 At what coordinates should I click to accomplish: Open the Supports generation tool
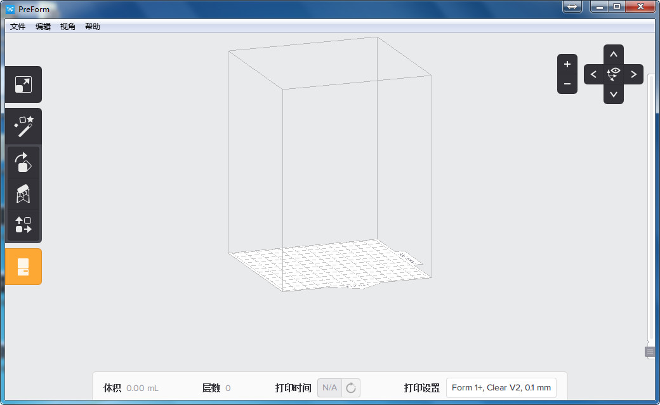(23, 194)
